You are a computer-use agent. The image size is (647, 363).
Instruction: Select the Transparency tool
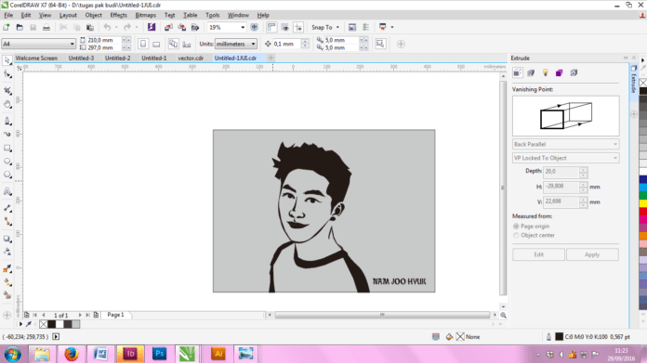7,252
